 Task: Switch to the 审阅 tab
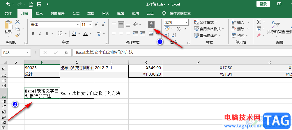[x=106, y=13]
